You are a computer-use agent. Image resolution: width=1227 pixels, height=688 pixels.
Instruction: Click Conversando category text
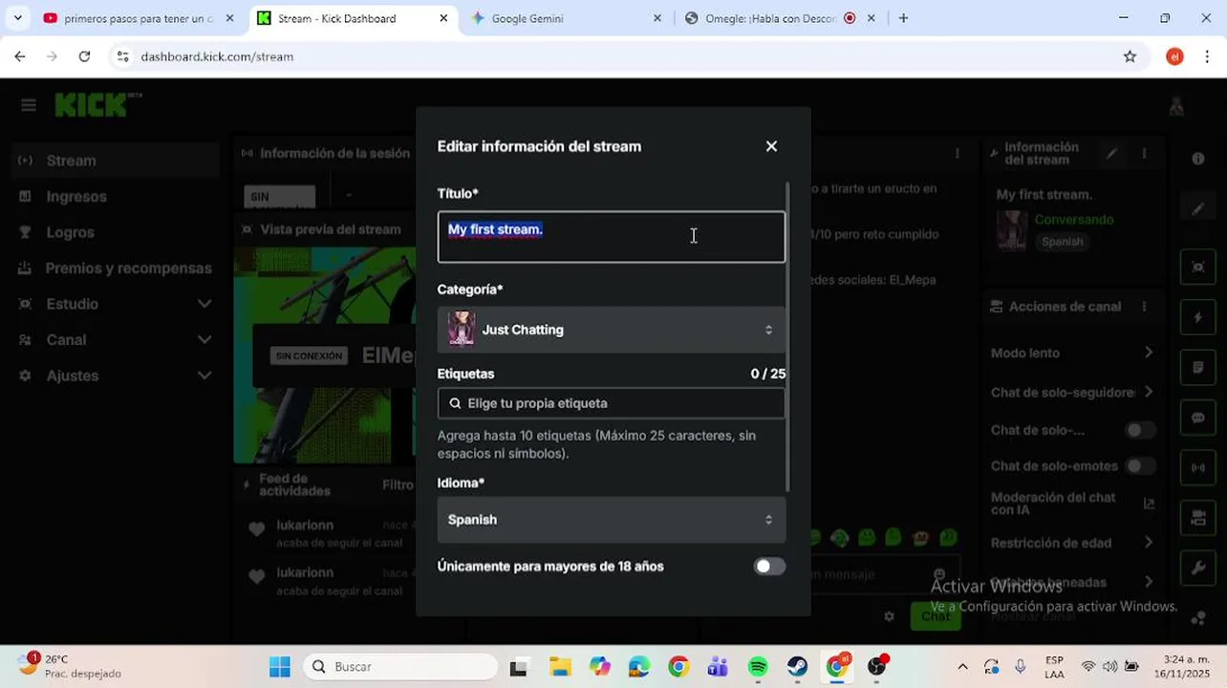(x=1074, y=220)
